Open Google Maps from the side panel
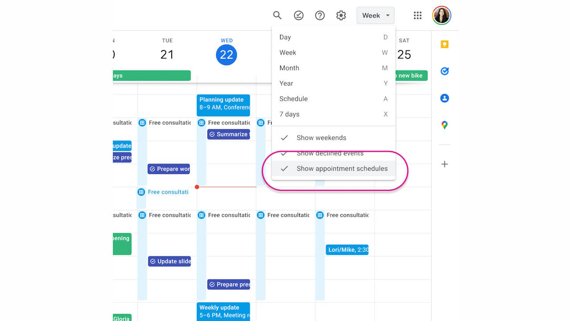 tap(444, 125)
